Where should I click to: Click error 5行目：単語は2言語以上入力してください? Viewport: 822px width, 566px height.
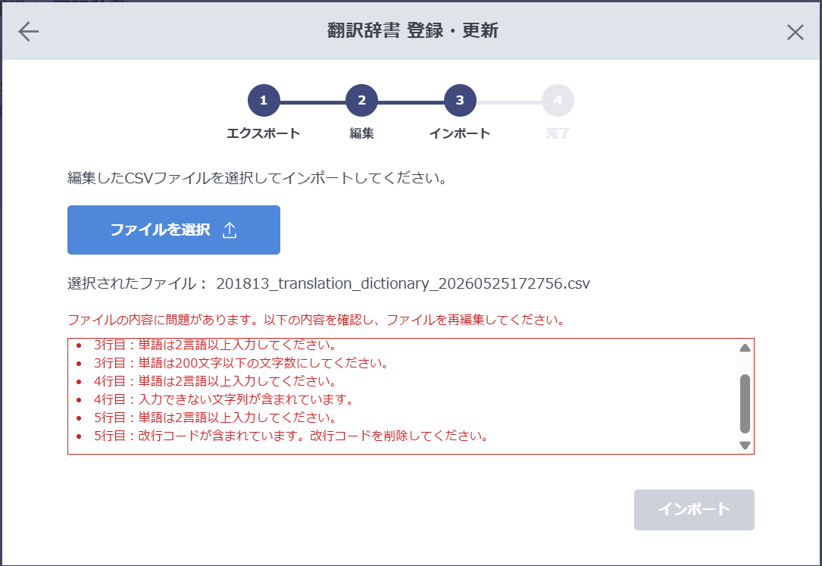215,417
